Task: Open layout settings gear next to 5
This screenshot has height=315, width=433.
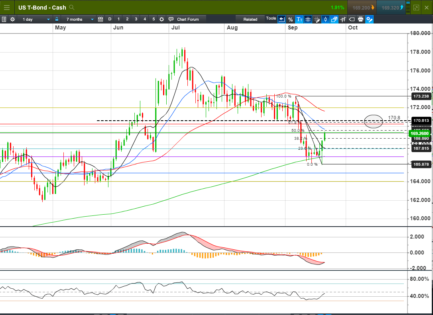Action: coord(162,19)
